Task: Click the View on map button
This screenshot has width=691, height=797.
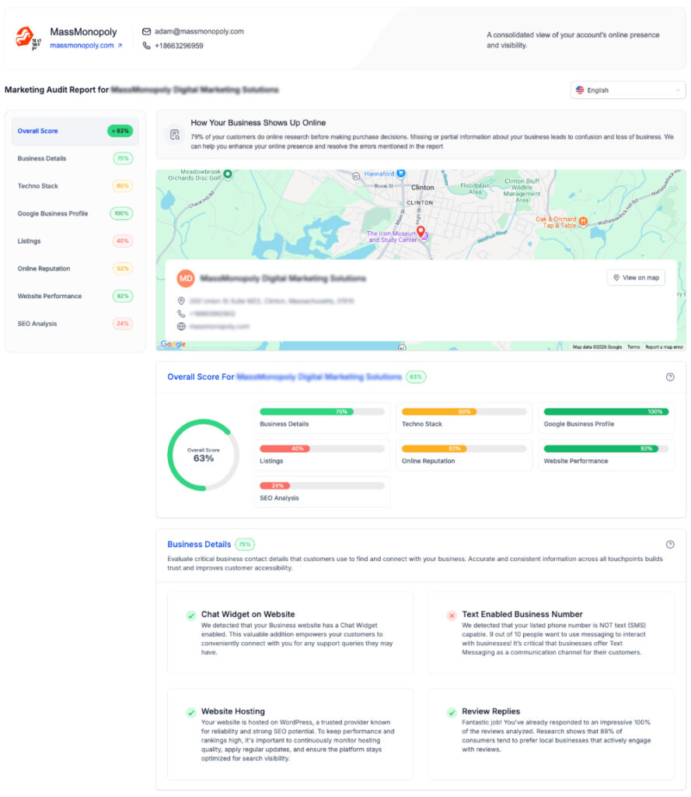Action: (636, 278)
